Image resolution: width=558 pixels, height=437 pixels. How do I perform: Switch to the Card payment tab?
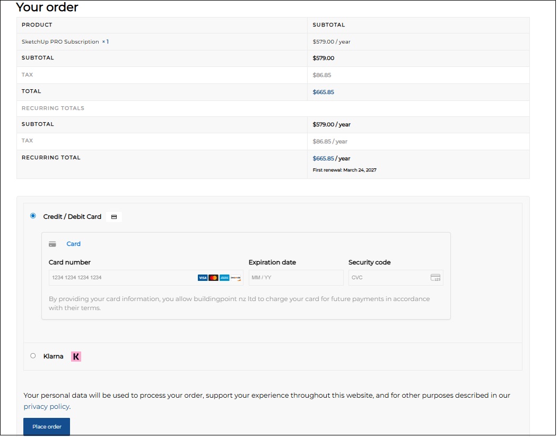pos(73,244)
